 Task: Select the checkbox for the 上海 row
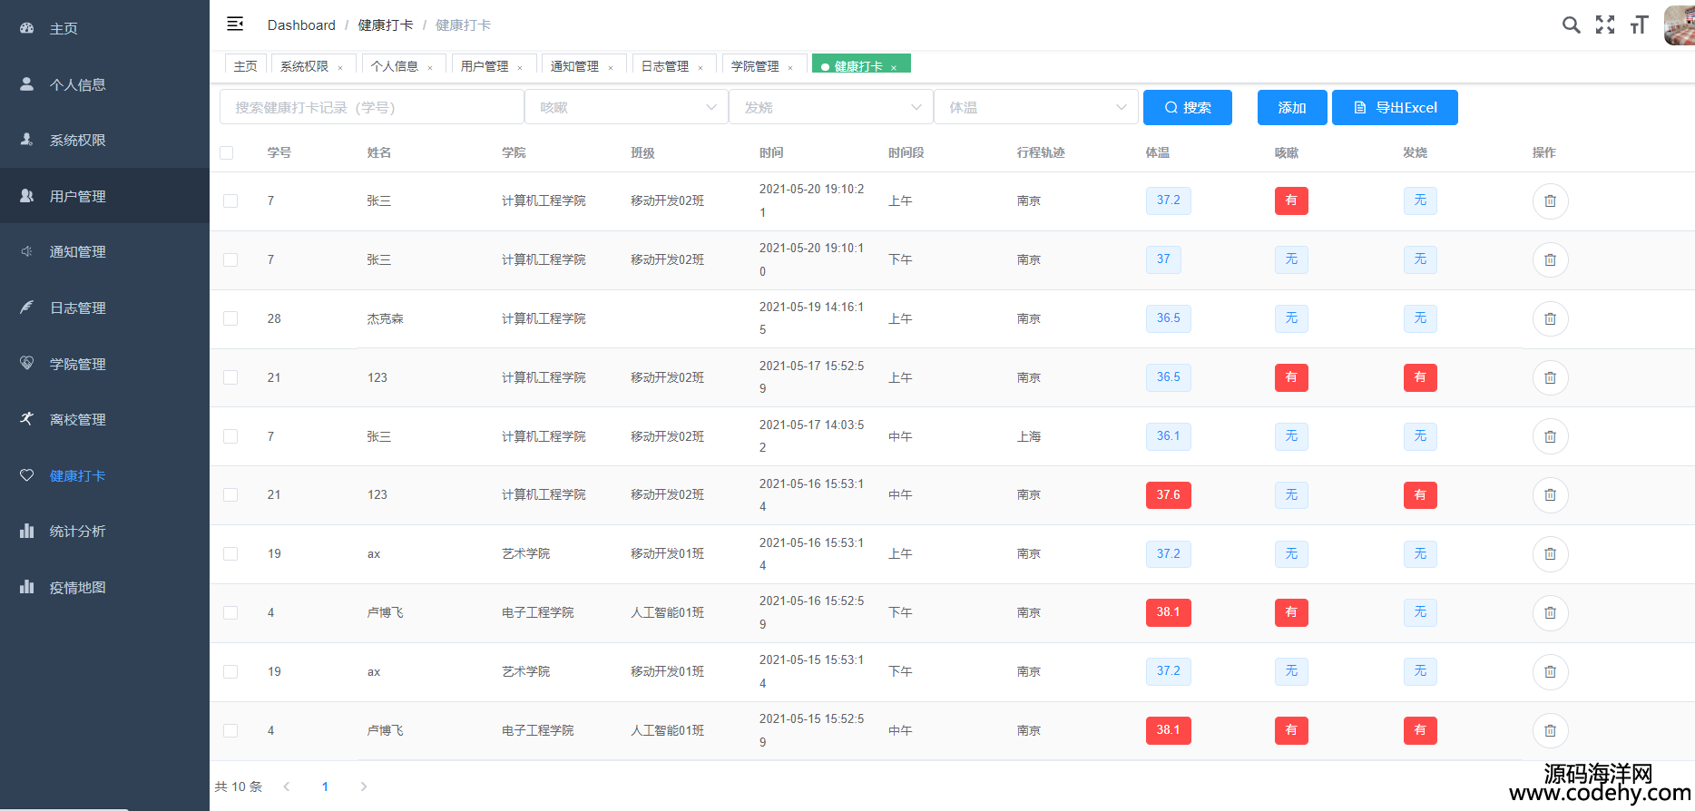tap(230, 436)
